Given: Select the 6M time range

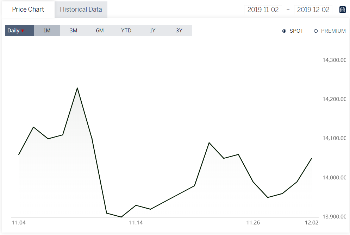Looking at the screenshot, I should tap(100, 31).
